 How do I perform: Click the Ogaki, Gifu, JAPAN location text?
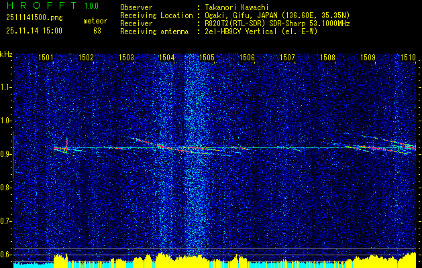pos(277,15)
